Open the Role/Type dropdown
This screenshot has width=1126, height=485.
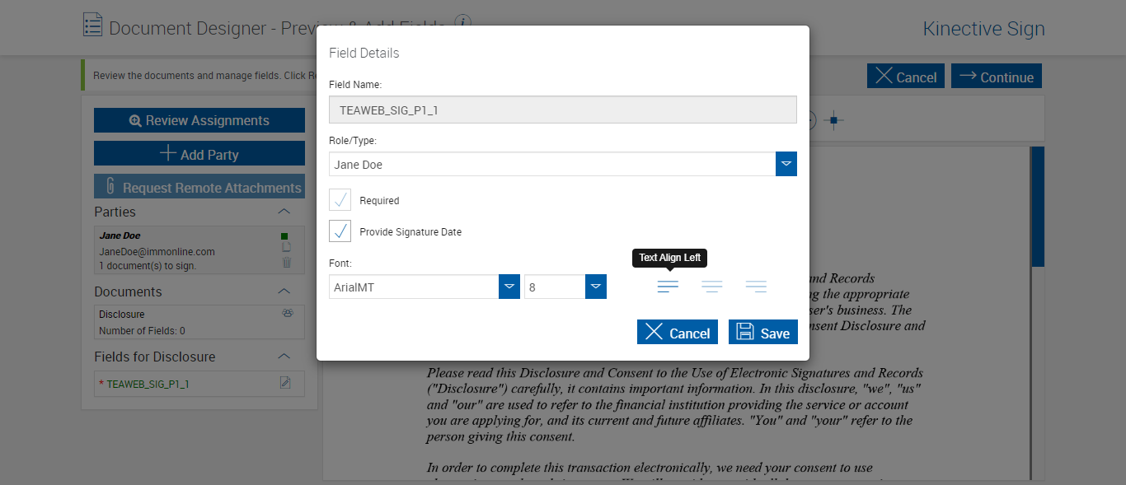[786, 164]
